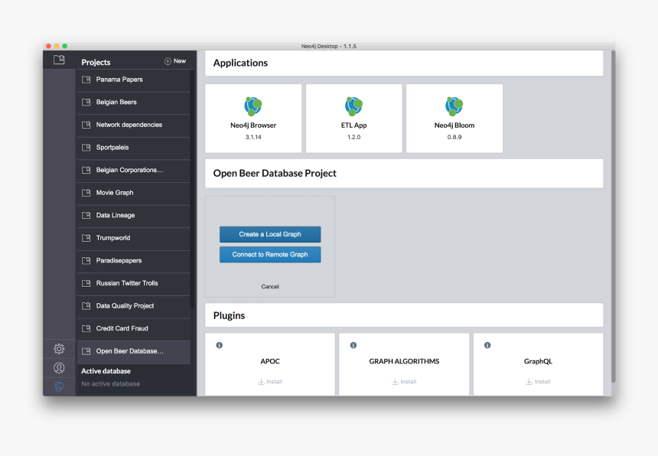Click the Data Quality Project icon
The height and width of the screenshot is (456, 658).
[86, 306]
